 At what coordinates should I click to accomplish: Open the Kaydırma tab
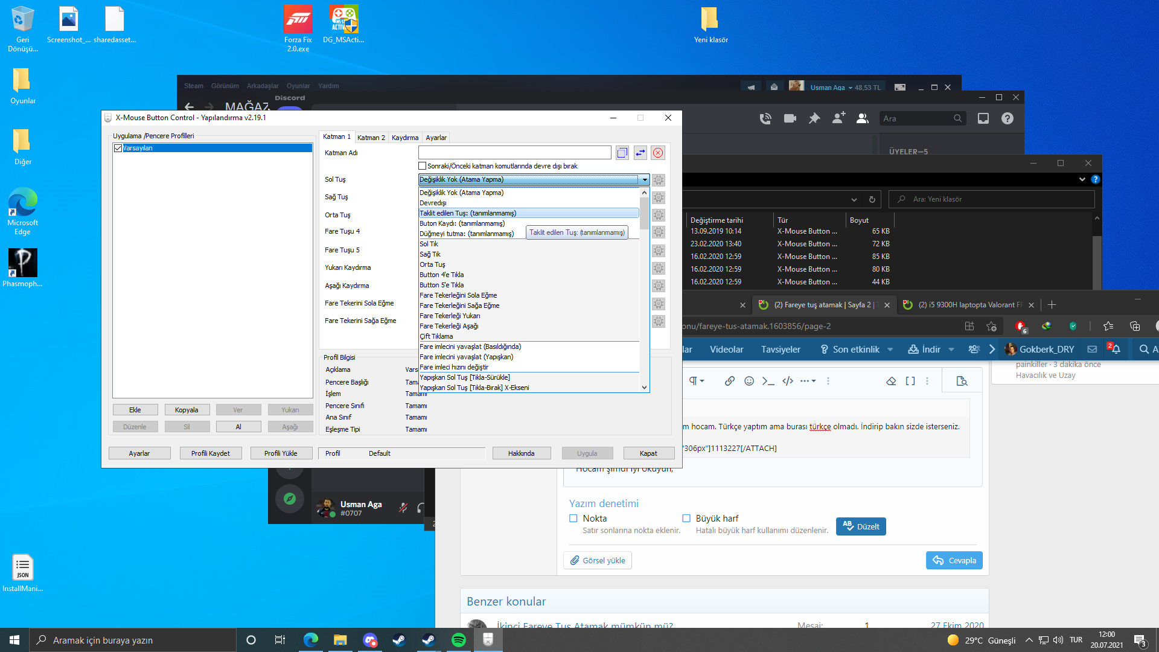[x=404, y=138]
